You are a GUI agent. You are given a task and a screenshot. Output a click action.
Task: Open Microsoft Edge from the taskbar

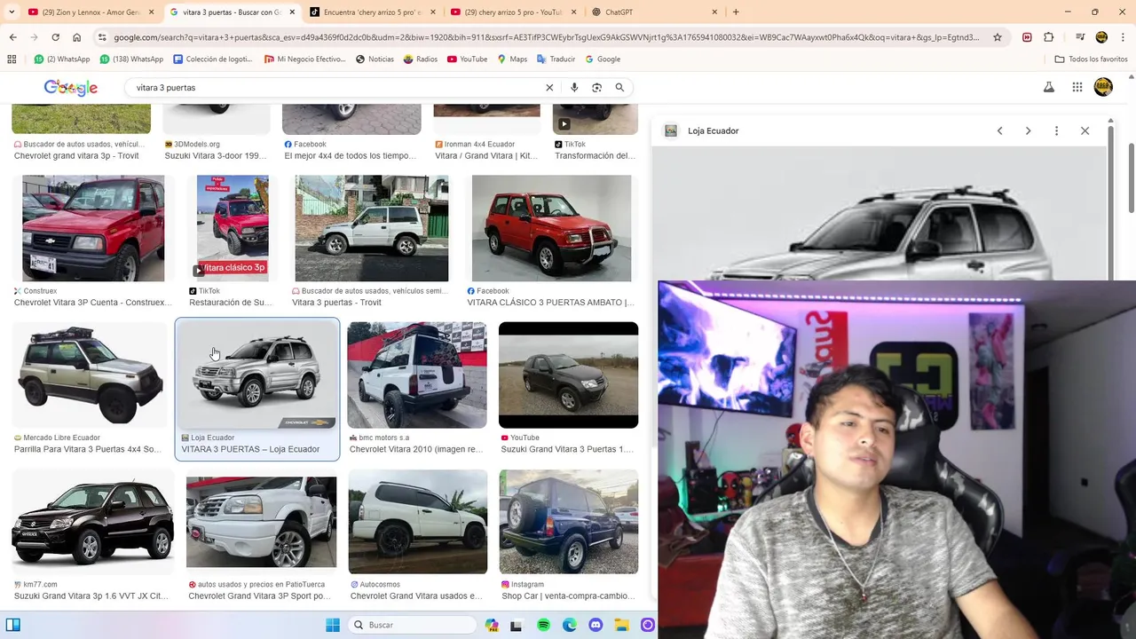click(570, 625)
